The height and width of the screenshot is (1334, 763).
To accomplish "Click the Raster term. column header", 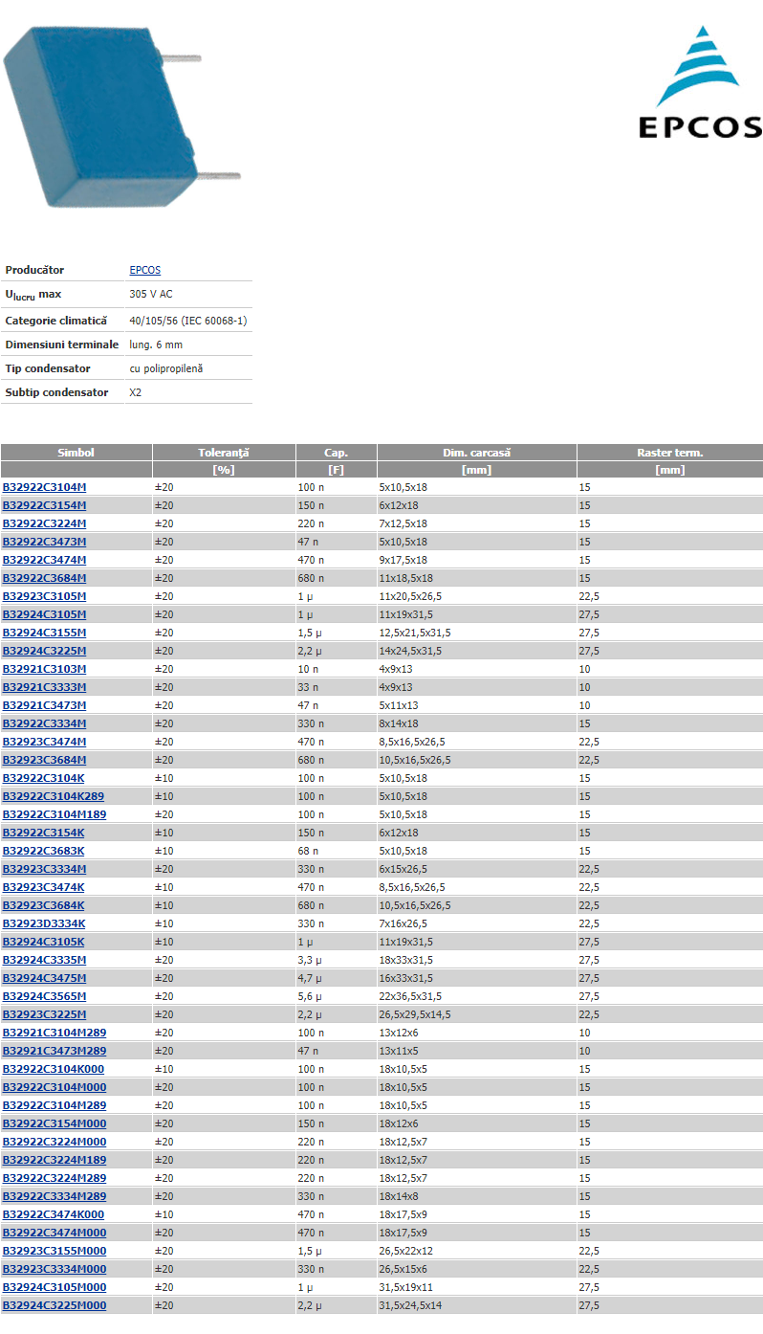I will 669,452.
